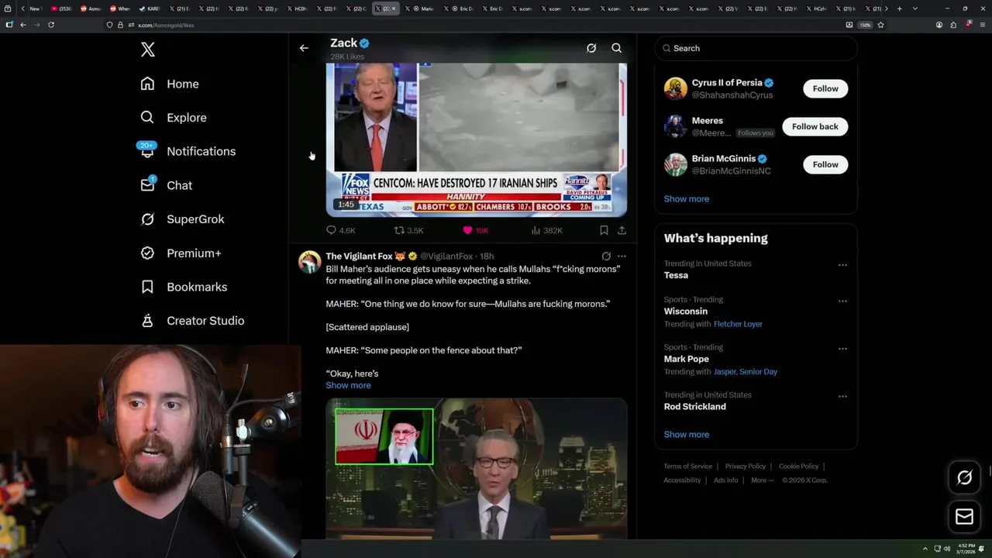
Task: Open Cyrus II of Persia's profile avatar
Action: click(676, 88)
